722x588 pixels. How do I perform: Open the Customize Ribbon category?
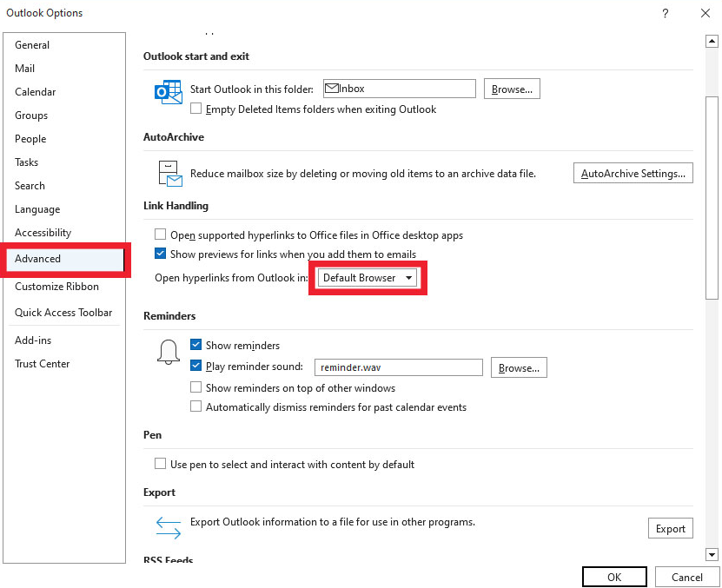pos(64,287)
